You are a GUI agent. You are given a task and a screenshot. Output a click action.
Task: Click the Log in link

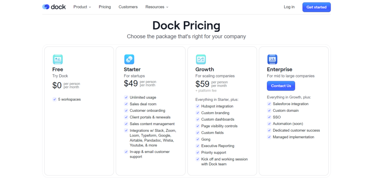[x=289, y=7]
